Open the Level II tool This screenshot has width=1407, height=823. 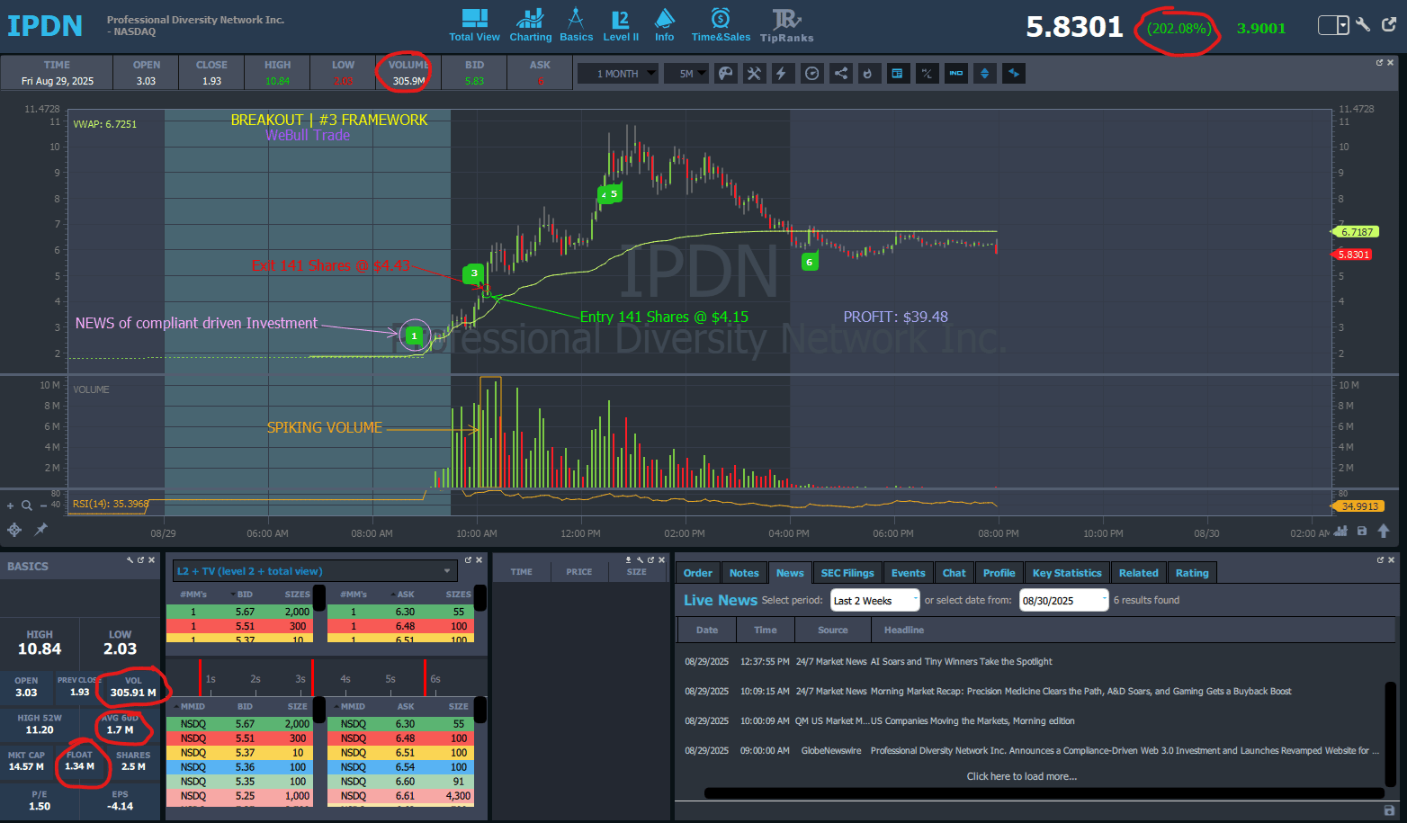pyautogui.click(x=621, y=25)
